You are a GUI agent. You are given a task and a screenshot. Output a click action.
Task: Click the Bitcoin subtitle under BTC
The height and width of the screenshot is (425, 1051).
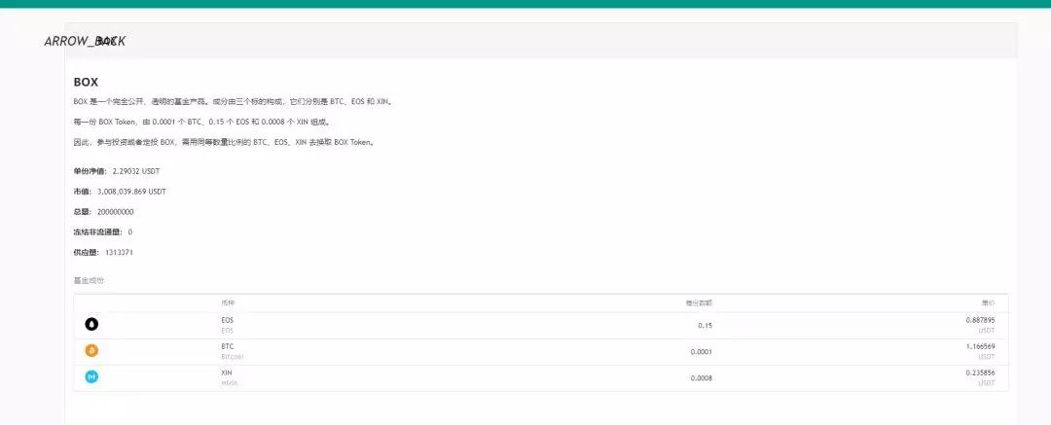click(233, 357)
